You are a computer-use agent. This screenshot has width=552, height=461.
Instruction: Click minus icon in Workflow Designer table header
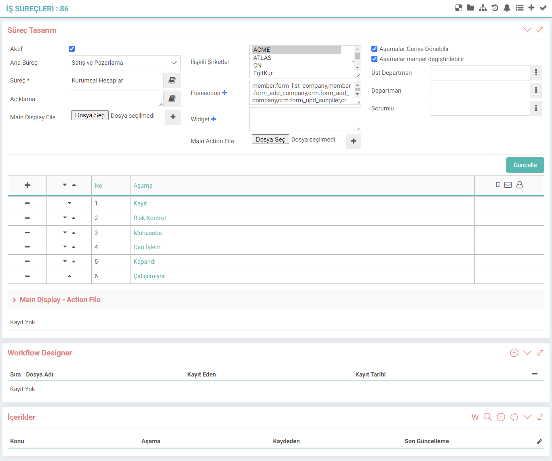[x=535, y=374]
